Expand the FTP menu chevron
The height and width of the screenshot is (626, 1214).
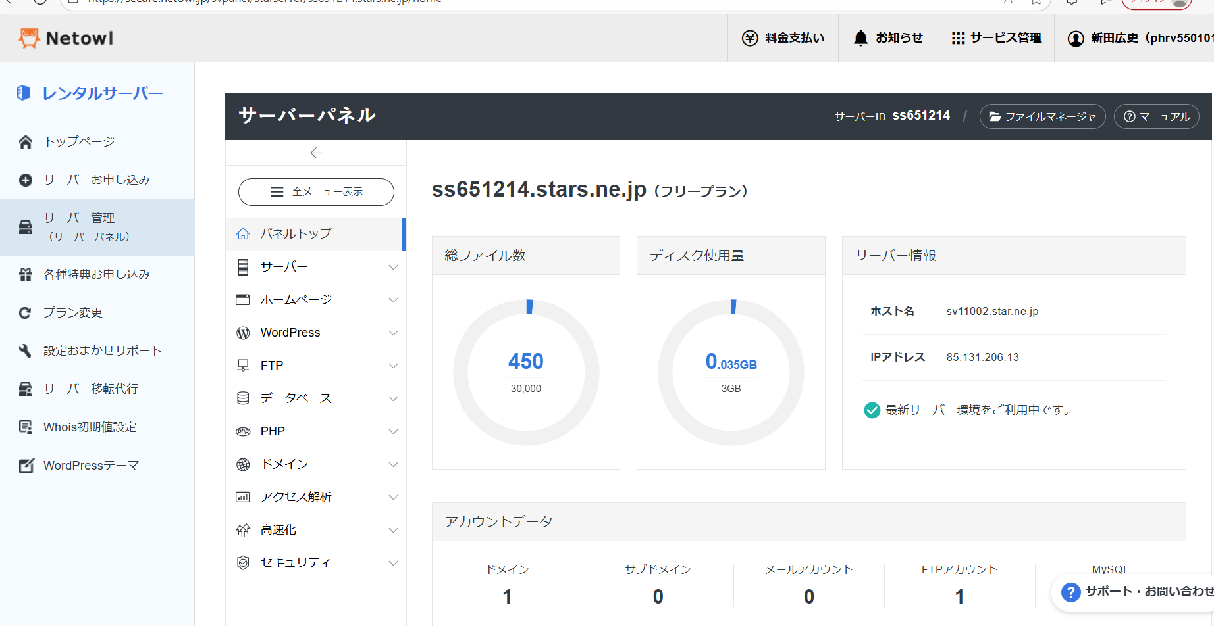coord(393,366)
